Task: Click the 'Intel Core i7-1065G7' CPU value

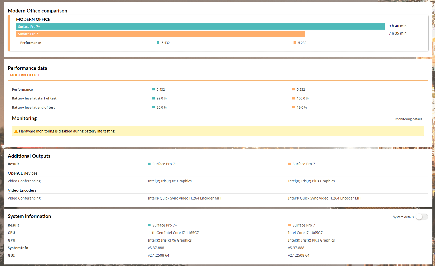Action: pos(305,233)
